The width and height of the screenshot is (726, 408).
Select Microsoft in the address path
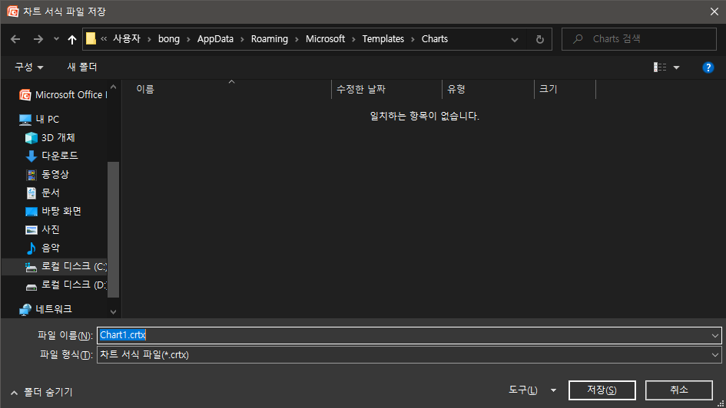(325, 39)
